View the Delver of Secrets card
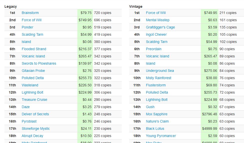Viewport: 244px width, 143px height. tap(35, 114)
